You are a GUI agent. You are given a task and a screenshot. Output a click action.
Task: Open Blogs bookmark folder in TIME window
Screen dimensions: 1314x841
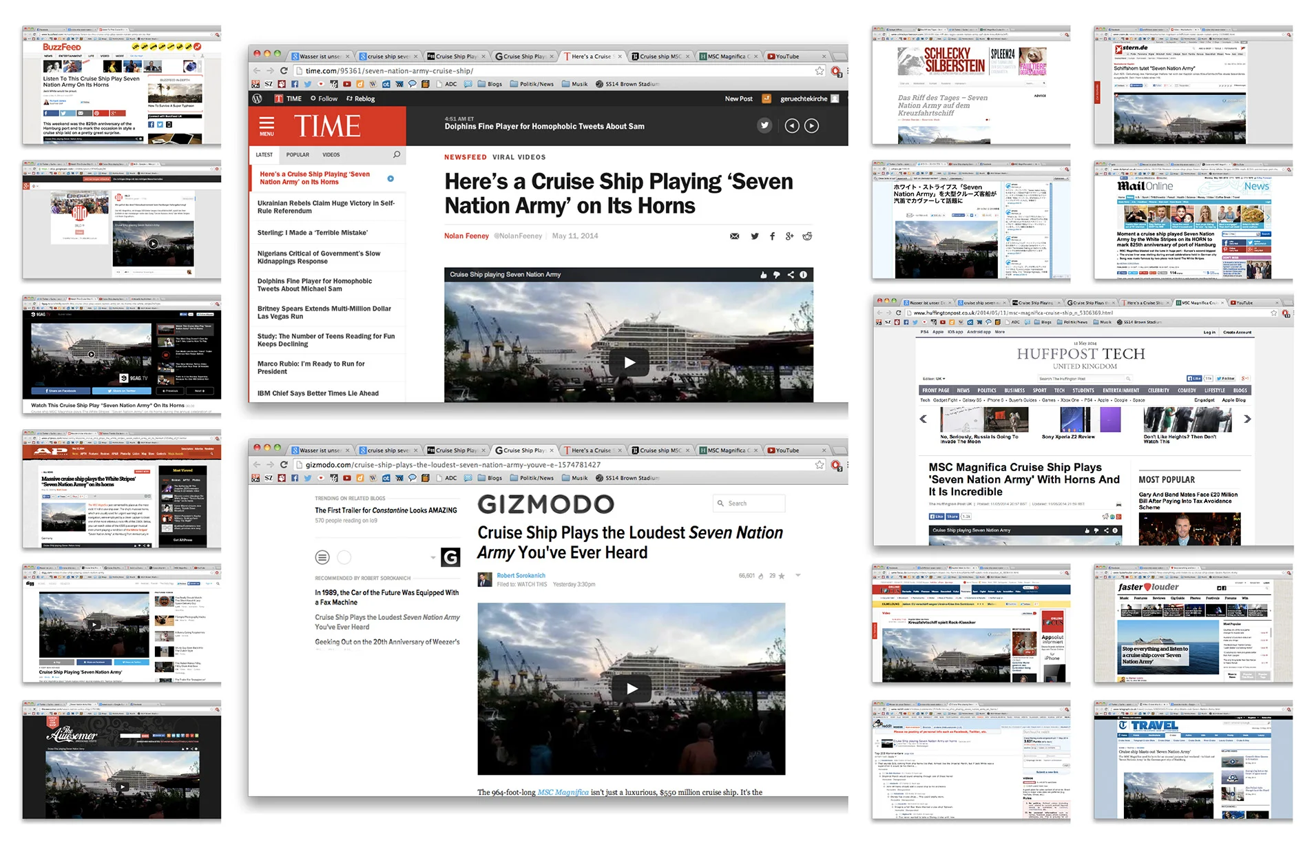point(488,84)
